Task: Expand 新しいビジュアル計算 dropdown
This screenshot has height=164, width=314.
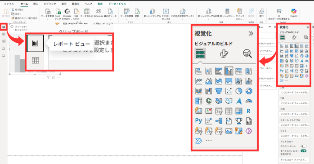Action: point(208,19)
